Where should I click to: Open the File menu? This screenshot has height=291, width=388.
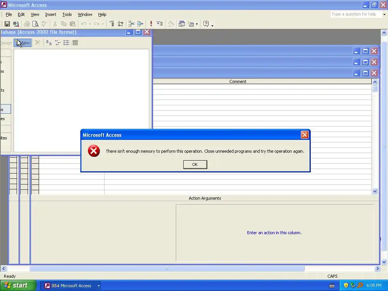click(9, 14)
